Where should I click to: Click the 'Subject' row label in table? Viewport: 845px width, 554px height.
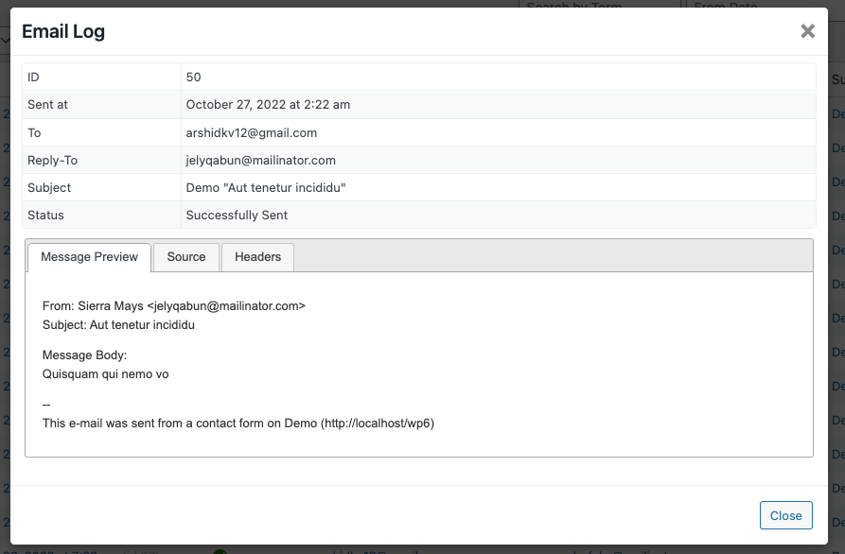point(49,187)
